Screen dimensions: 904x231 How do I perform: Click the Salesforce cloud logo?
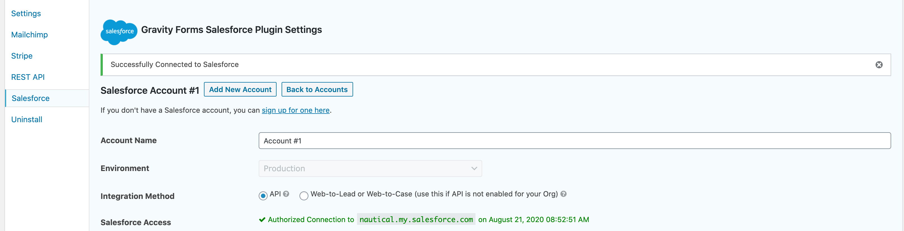[119, 32]
